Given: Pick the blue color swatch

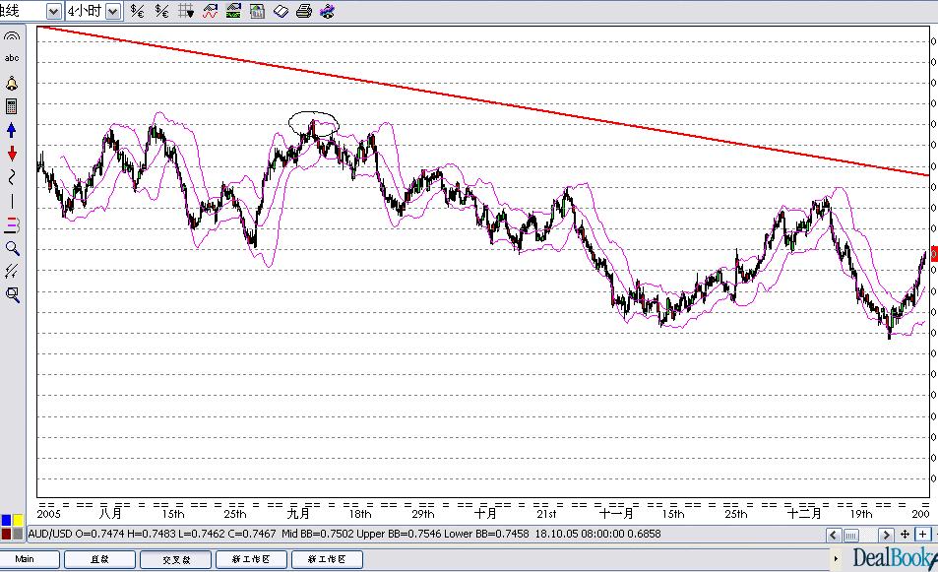Looking at the screenshot, I should click(6, 521).
